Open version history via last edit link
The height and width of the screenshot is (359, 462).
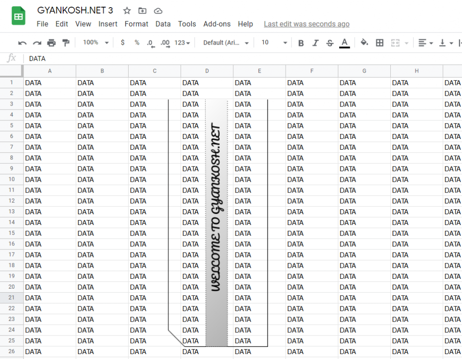coord(306,24)
